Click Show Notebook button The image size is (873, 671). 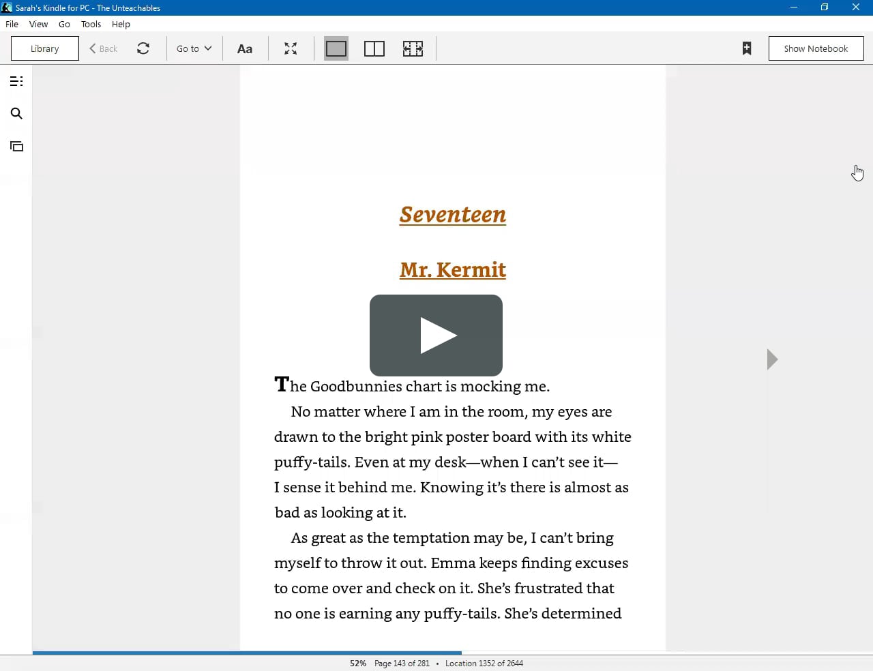(x=816, y=48)
